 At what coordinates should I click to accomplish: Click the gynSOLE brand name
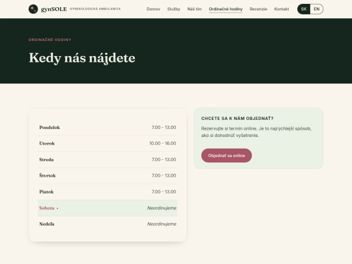[x=54, y=9]
